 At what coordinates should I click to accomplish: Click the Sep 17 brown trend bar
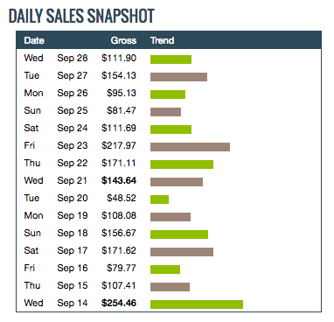click(182, 252)
